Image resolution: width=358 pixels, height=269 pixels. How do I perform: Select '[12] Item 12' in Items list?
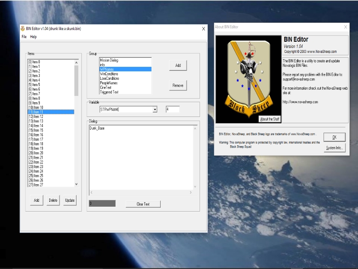[x=51, y=117]
